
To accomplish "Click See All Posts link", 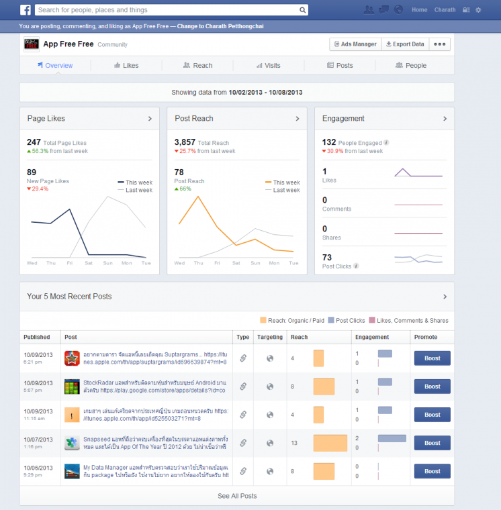I will point(237,496).
